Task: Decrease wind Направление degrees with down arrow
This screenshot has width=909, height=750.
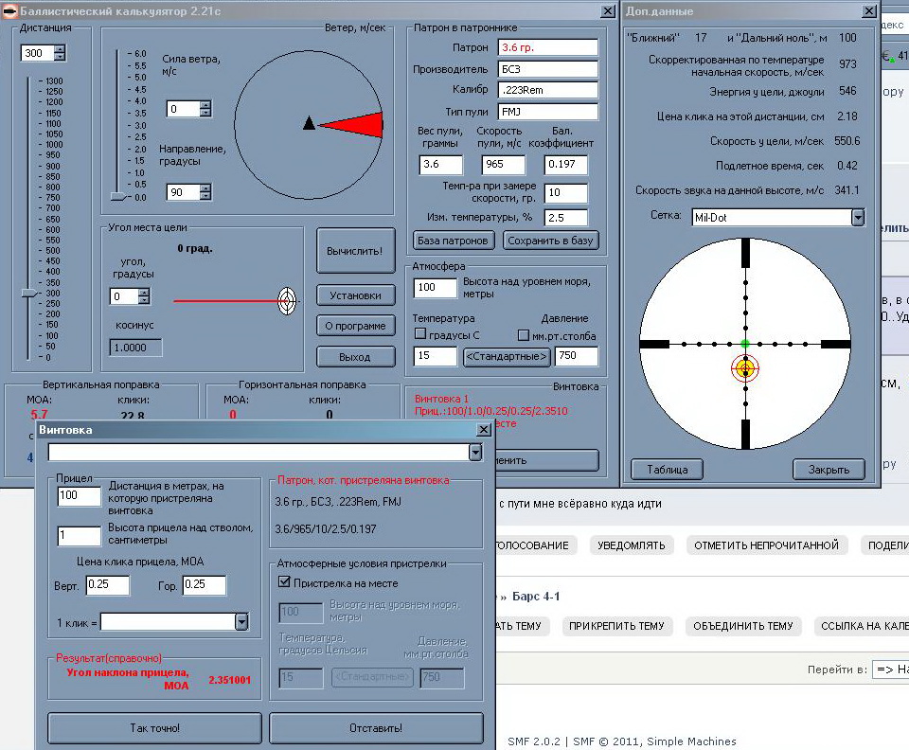Action: pos(205,197)
